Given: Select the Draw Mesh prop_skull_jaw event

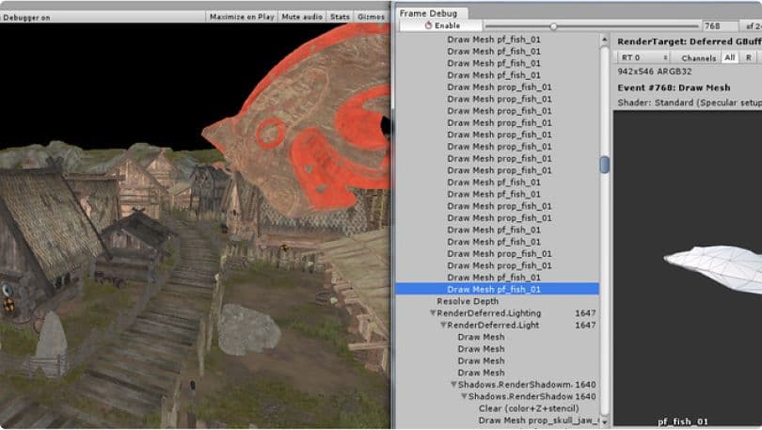Looking at the screenshot, I should 536,421.
